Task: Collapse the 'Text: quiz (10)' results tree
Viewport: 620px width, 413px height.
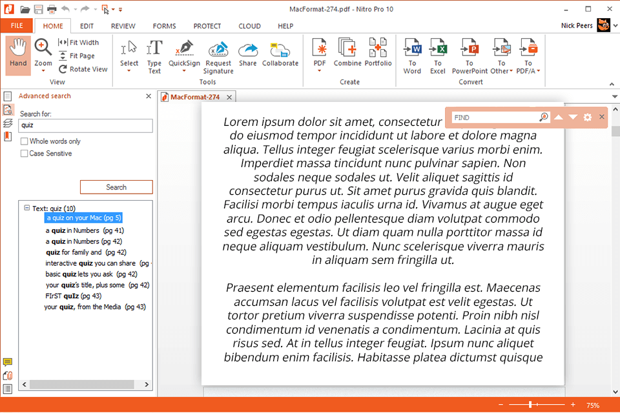Action: click(26, 208)
